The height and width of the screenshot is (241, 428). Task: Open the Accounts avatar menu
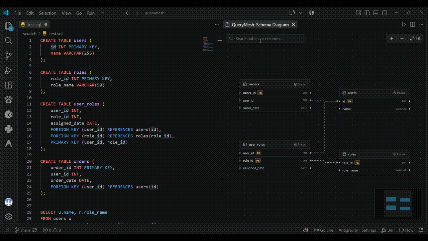[x=9, y=202]
